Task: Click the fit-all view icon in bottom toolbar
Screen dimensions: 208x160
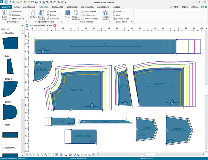Action: pos(93,155)
